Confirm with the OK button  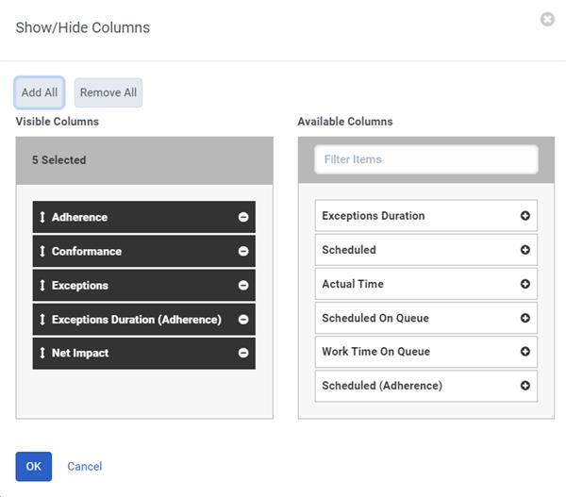pyautogui.click(x=34, y=466)
